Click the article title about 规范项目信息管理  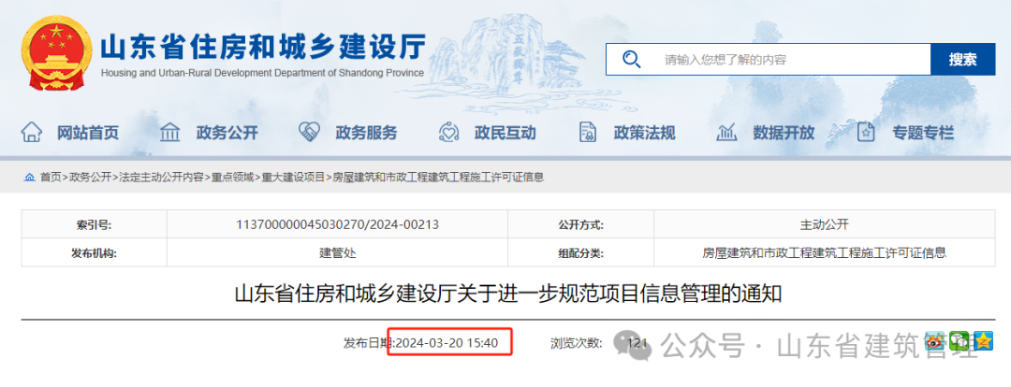507,294
